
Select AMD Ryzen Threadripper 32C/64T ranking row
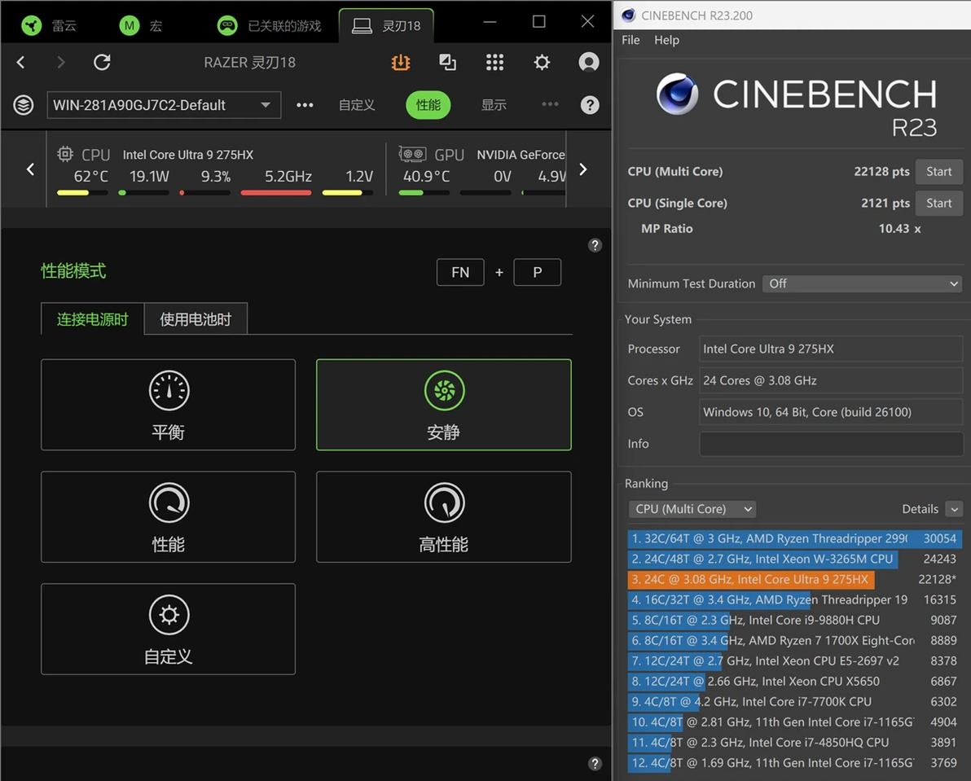794,538
